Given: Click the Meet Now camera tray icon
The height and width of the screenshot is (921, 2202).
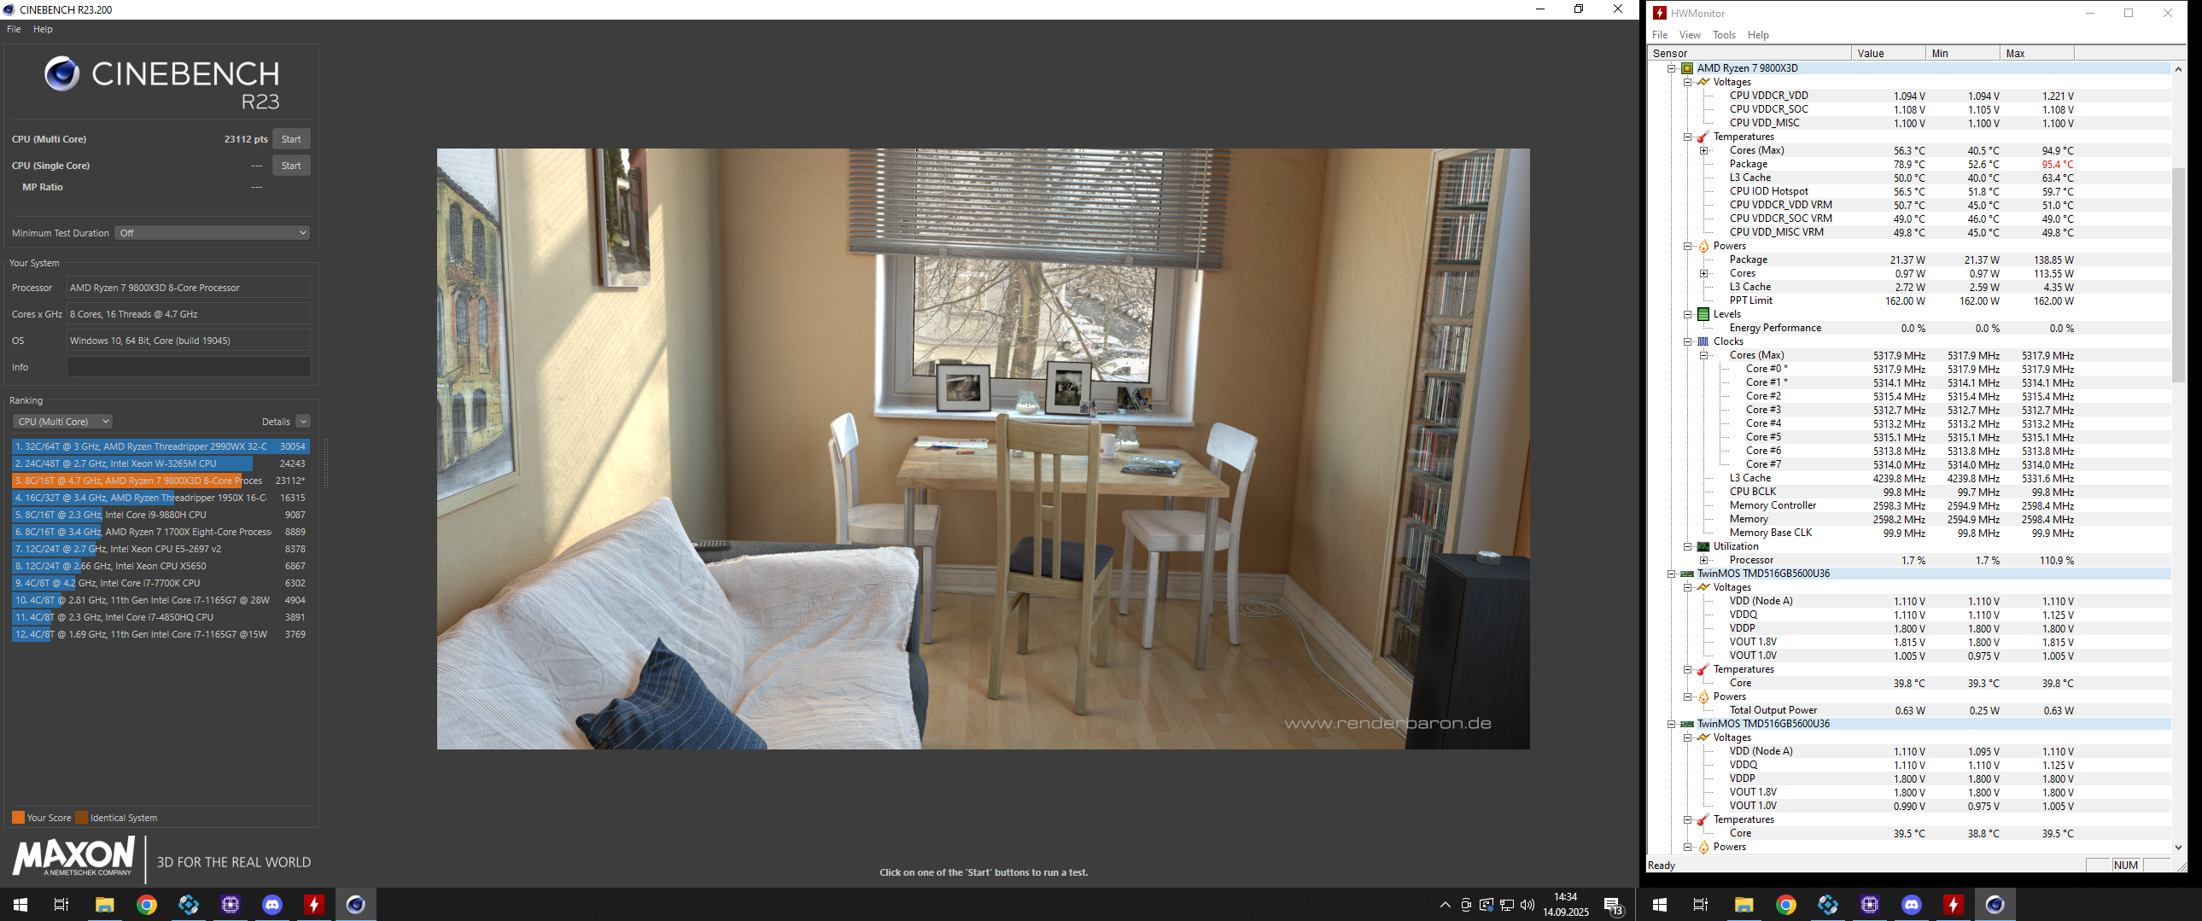Looking at the screenshot, I should pyautogui.click(x=1466, y=905).
